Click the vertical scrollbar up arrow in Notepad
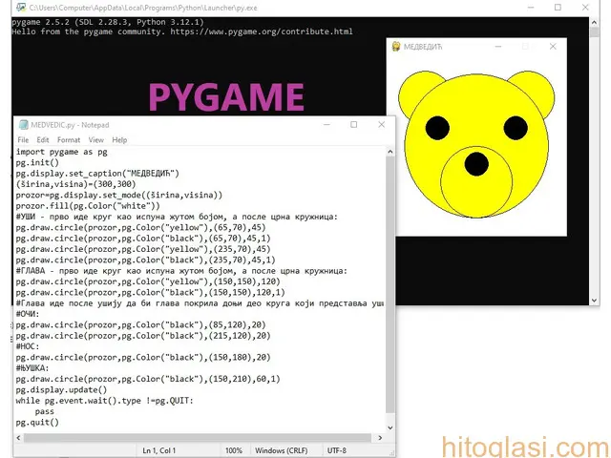Viewport: 611px width, 458px height. click(390, 152)
